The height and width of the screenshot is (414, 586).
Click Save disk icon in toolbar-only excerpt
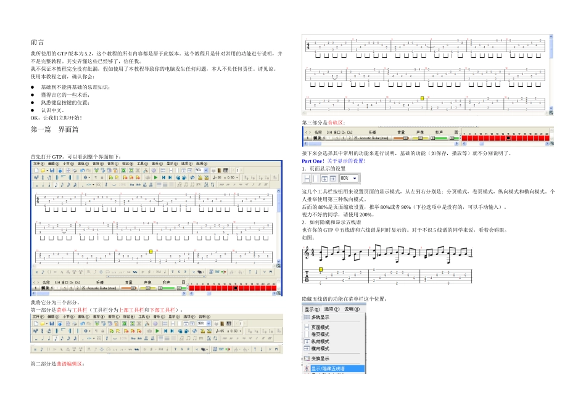pyautogui.click(x=52, y=323)
